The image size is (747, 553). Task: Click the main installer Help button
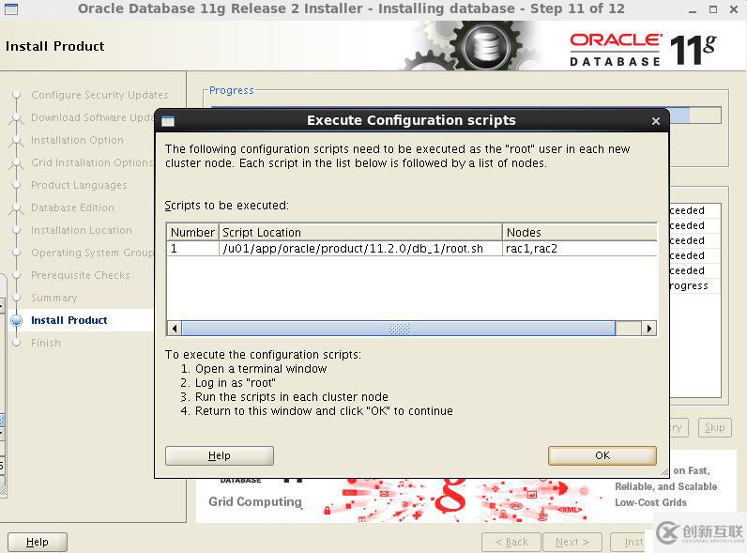click(38, 542)
